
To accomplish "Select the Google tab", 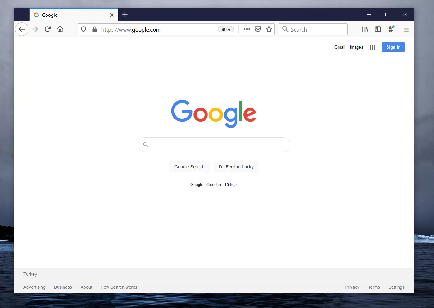I will point(74,15).
